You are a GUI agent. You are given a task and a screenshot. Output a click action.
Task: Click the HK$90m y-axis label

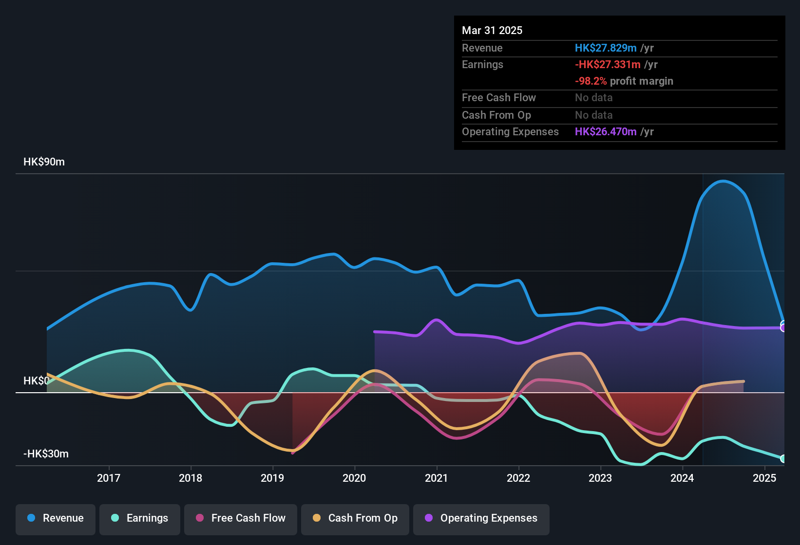44,162
